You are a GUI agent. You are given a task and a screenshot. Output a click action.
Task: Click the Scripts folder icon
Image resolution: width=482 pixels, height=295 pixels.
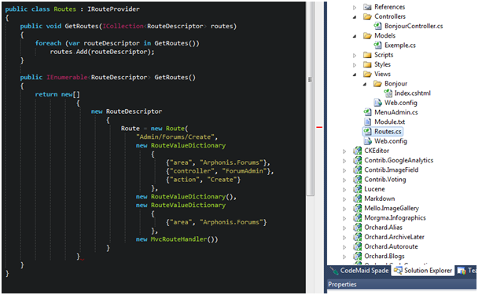(x=367, y=55)
